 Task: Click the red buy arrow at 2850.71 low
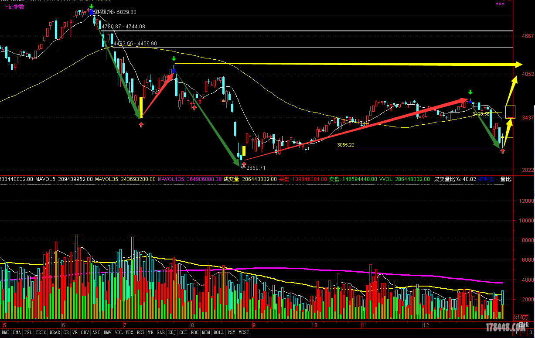(x=244, y=164)
